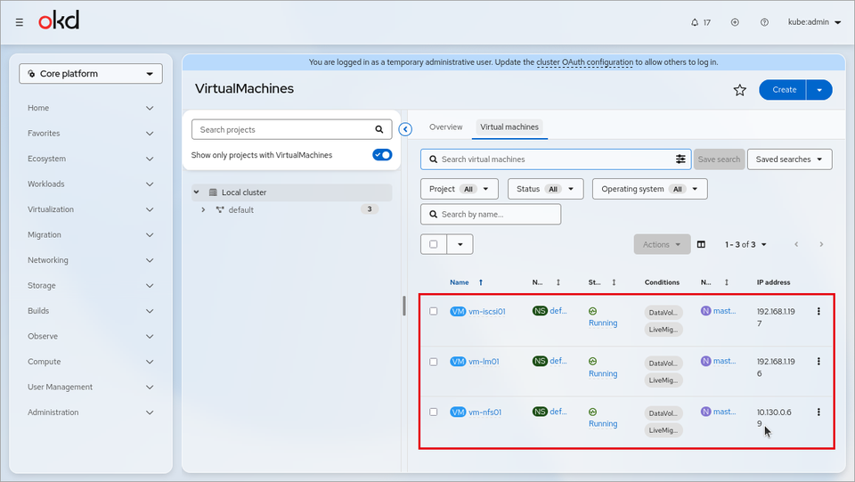The image size is (855, 482).
Task: Go to next page arrow
Action: point(821,244)
